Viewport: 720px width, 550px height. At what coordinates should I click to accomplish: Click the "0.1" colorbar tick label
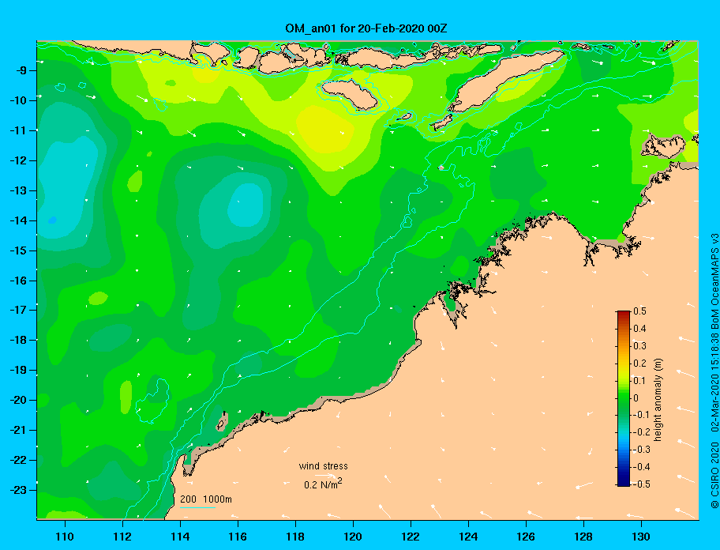pyautogui.click(x=640, y=381)
